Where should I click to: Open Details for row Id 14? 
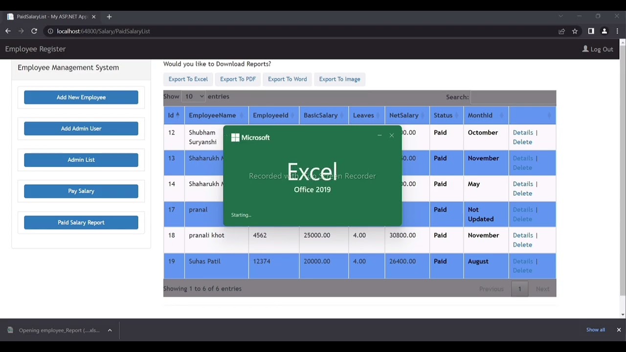(x=523, y=184)
